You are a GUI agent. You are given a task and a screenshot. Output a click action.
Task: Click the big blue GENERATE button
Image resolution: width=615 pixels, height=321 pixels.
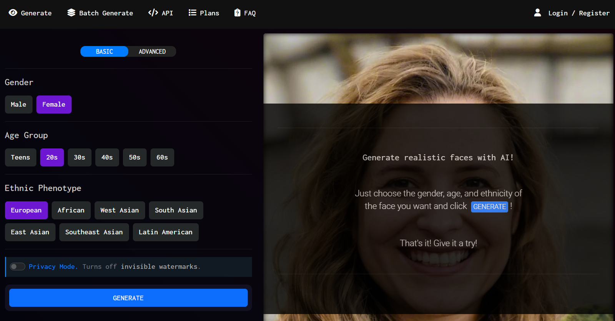click(128, 298)
